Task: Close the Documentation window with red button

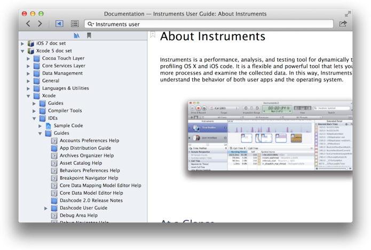Action: [x=24, y=14]
